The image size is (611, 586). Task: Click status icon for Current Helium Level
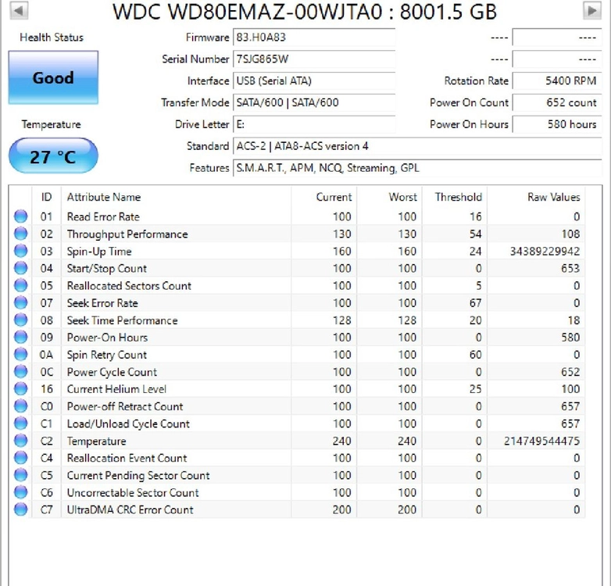[20, 388]
